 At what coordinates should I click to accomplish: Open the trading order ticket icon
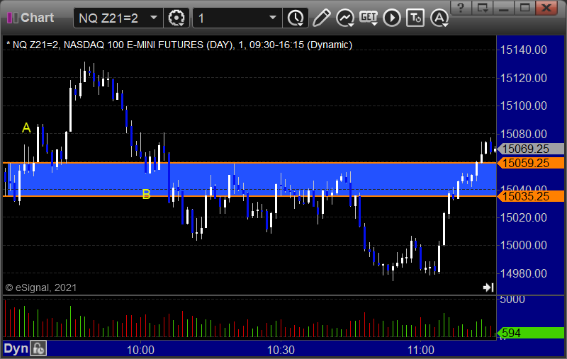tap(415, 18)
